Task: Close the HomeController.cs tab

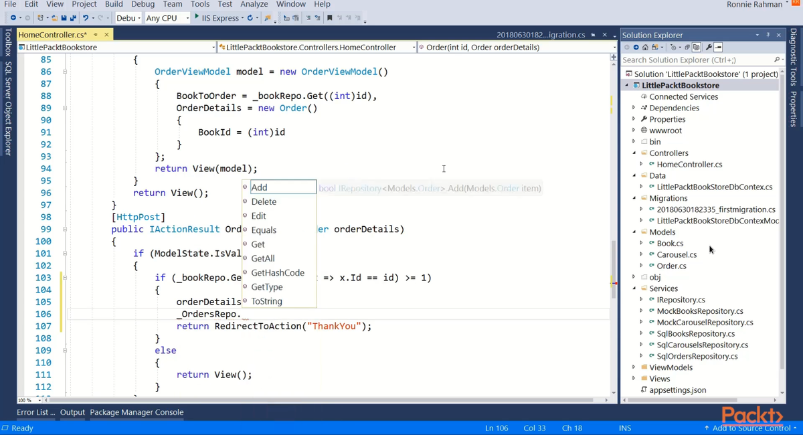Action: tap(106, 35)
